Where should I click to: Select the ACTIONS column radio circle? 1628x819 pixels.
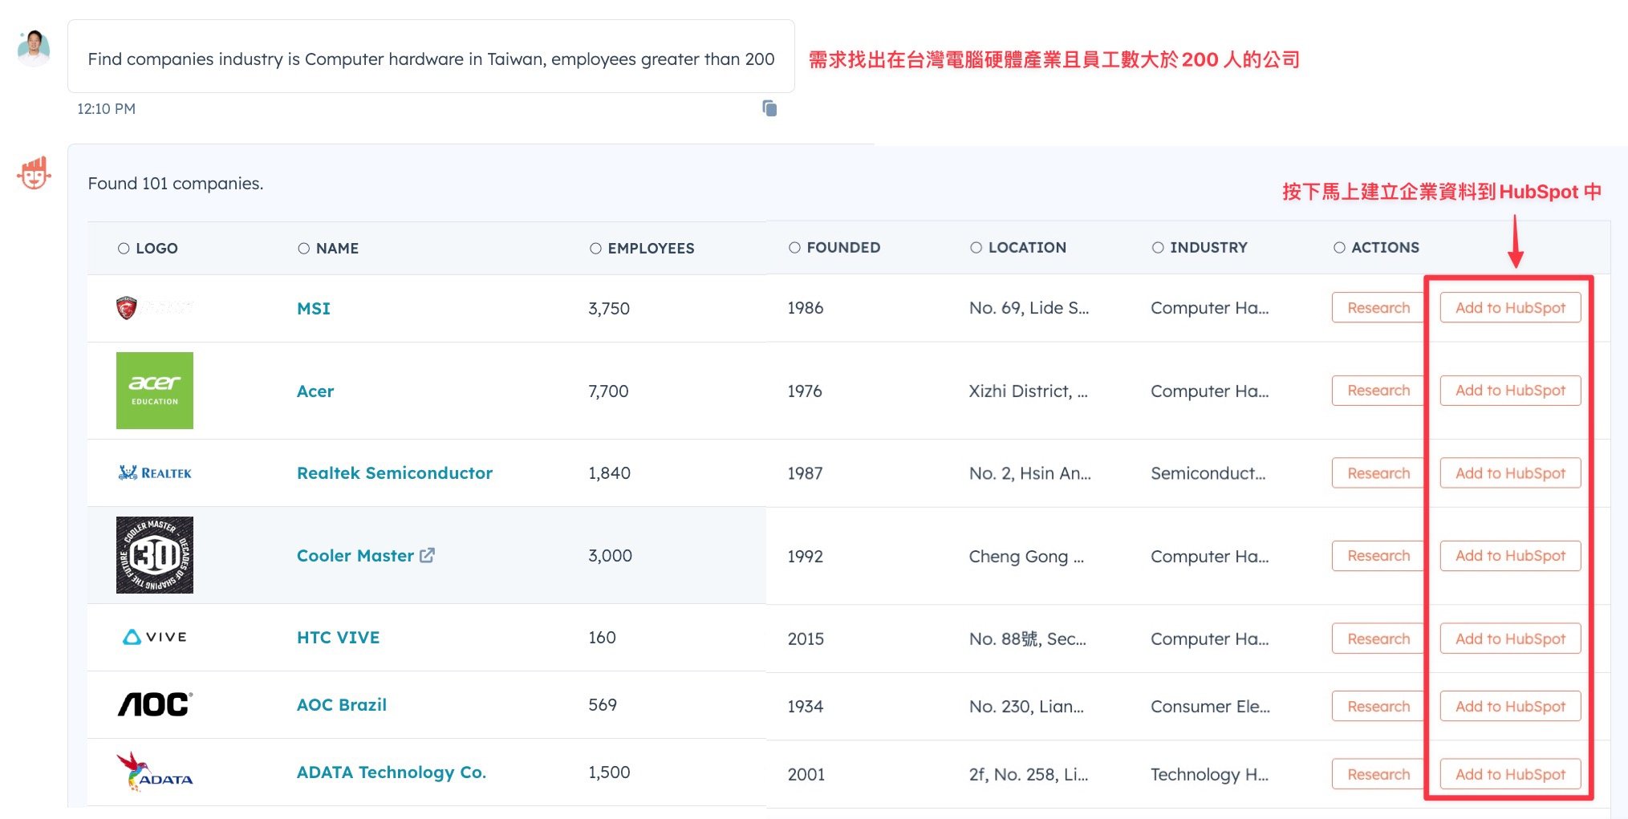(1339, 248)
